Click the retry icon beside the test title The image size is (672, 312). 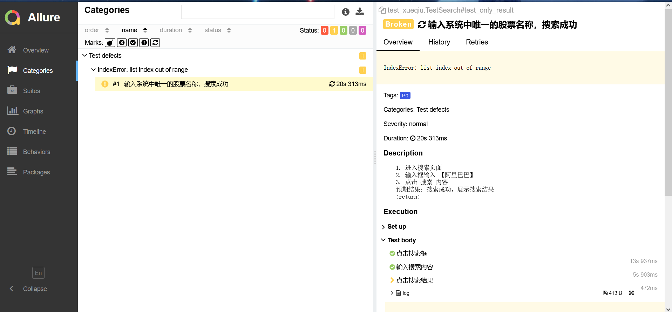click(422, 25)
